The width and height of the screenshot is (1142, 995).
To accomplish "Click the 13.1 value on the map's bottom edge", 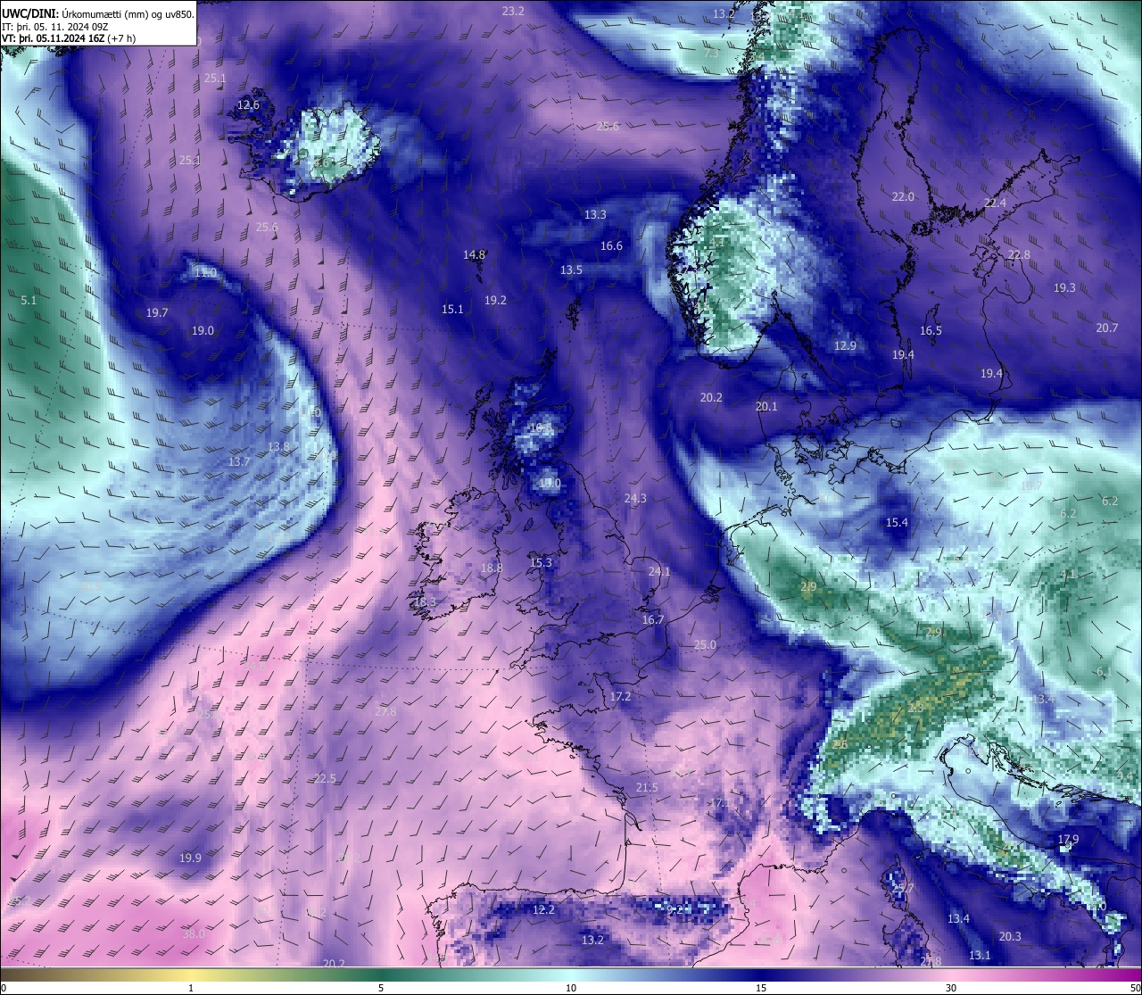I will (980, 955).
